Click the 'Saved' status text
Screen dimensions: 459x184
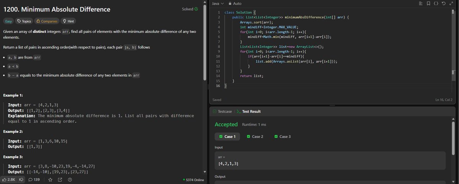click(217, 100)
